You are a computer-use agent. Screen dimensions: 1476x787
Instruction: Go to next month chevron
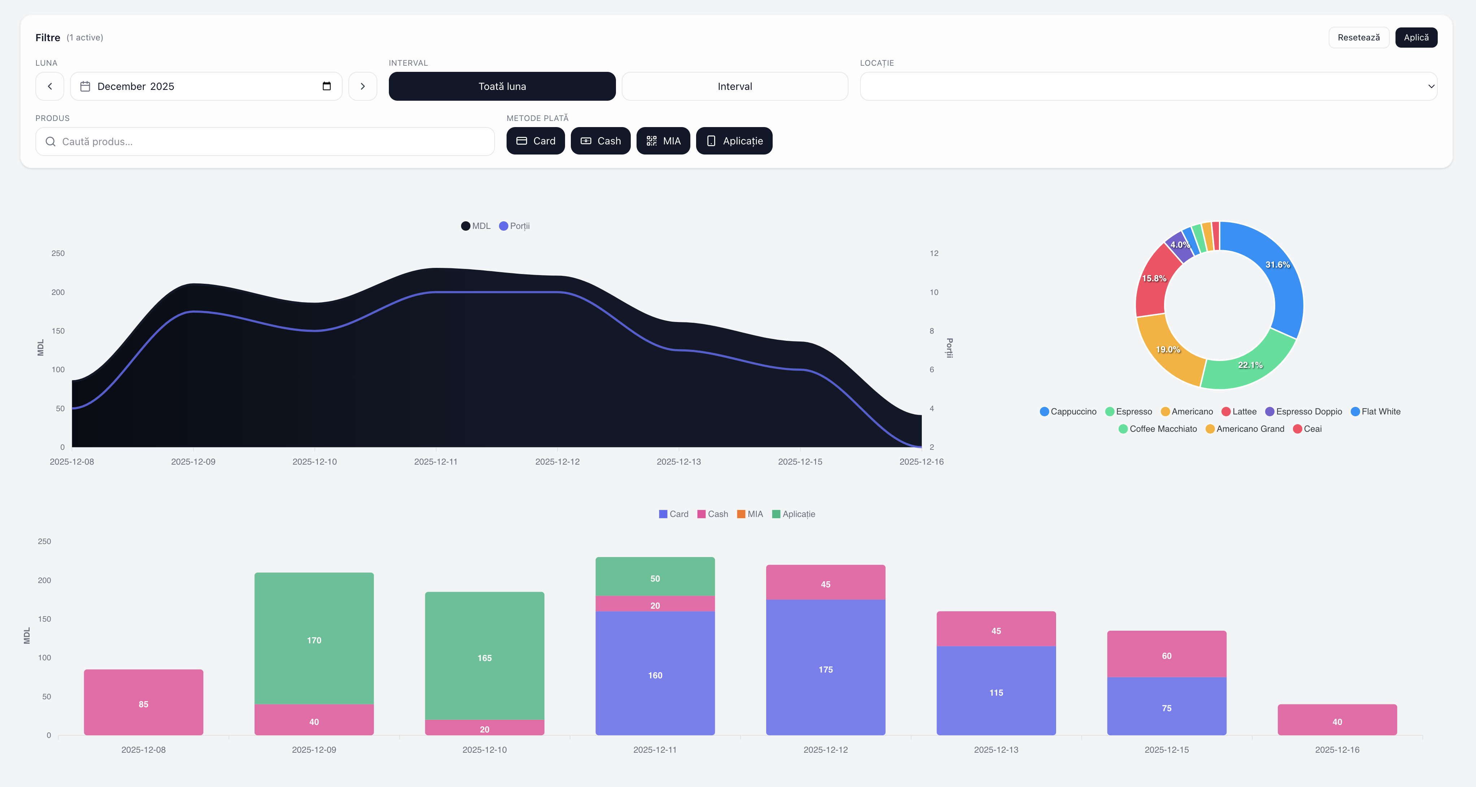[363, 87]
